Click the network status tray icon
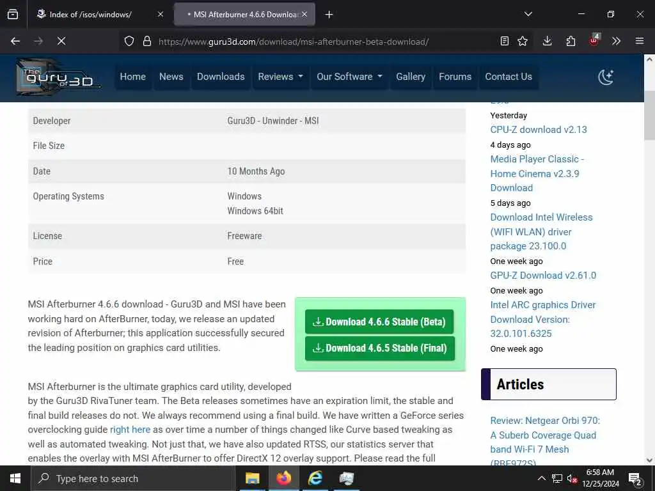Viewport: 655px width, 491px height. point(557,478)
